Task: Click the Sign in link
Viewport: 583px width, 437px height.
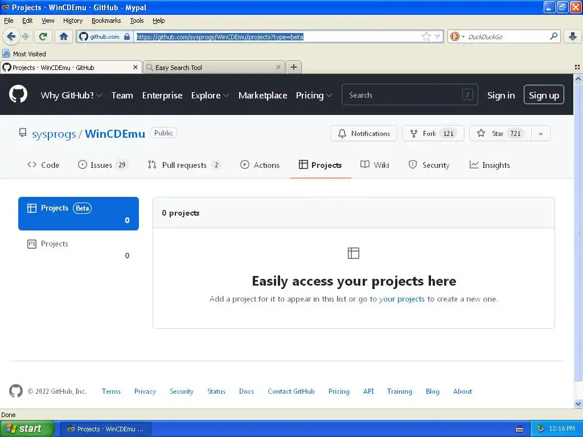Action: click(501, 95)
